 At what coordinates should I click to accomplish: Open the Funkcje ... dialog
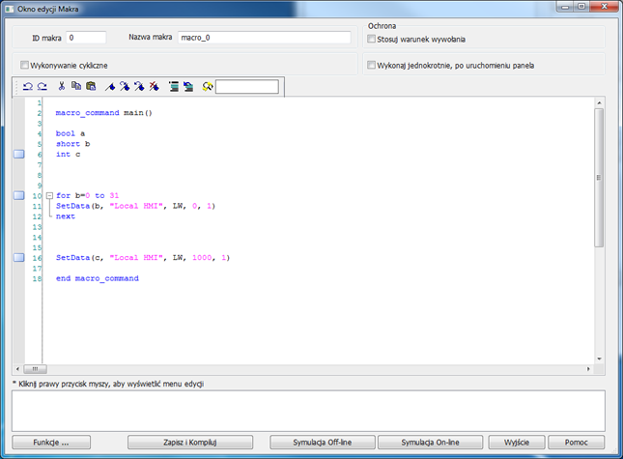pos(51,443)
